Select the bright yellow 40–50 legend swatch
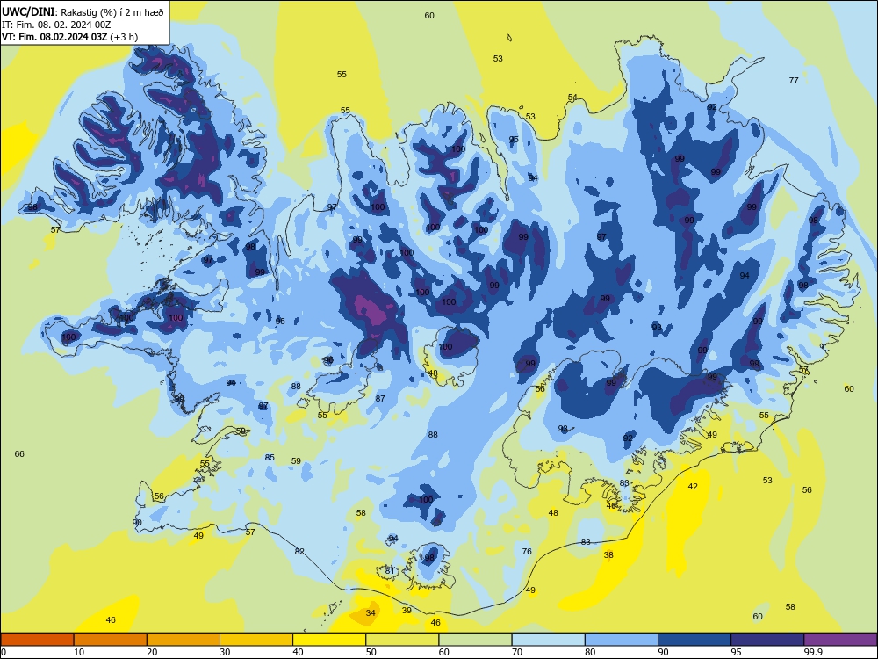Viewport: 878px width, 659px height. coord(329,640)
